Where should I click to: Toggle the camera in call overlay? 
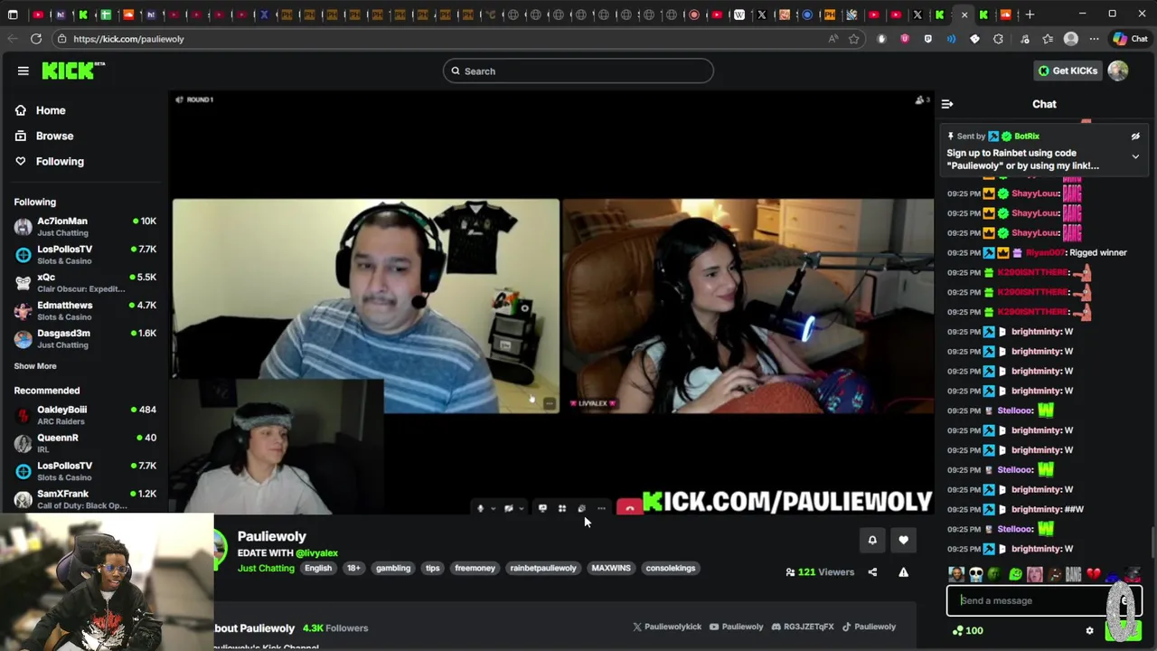click(509, 508)
